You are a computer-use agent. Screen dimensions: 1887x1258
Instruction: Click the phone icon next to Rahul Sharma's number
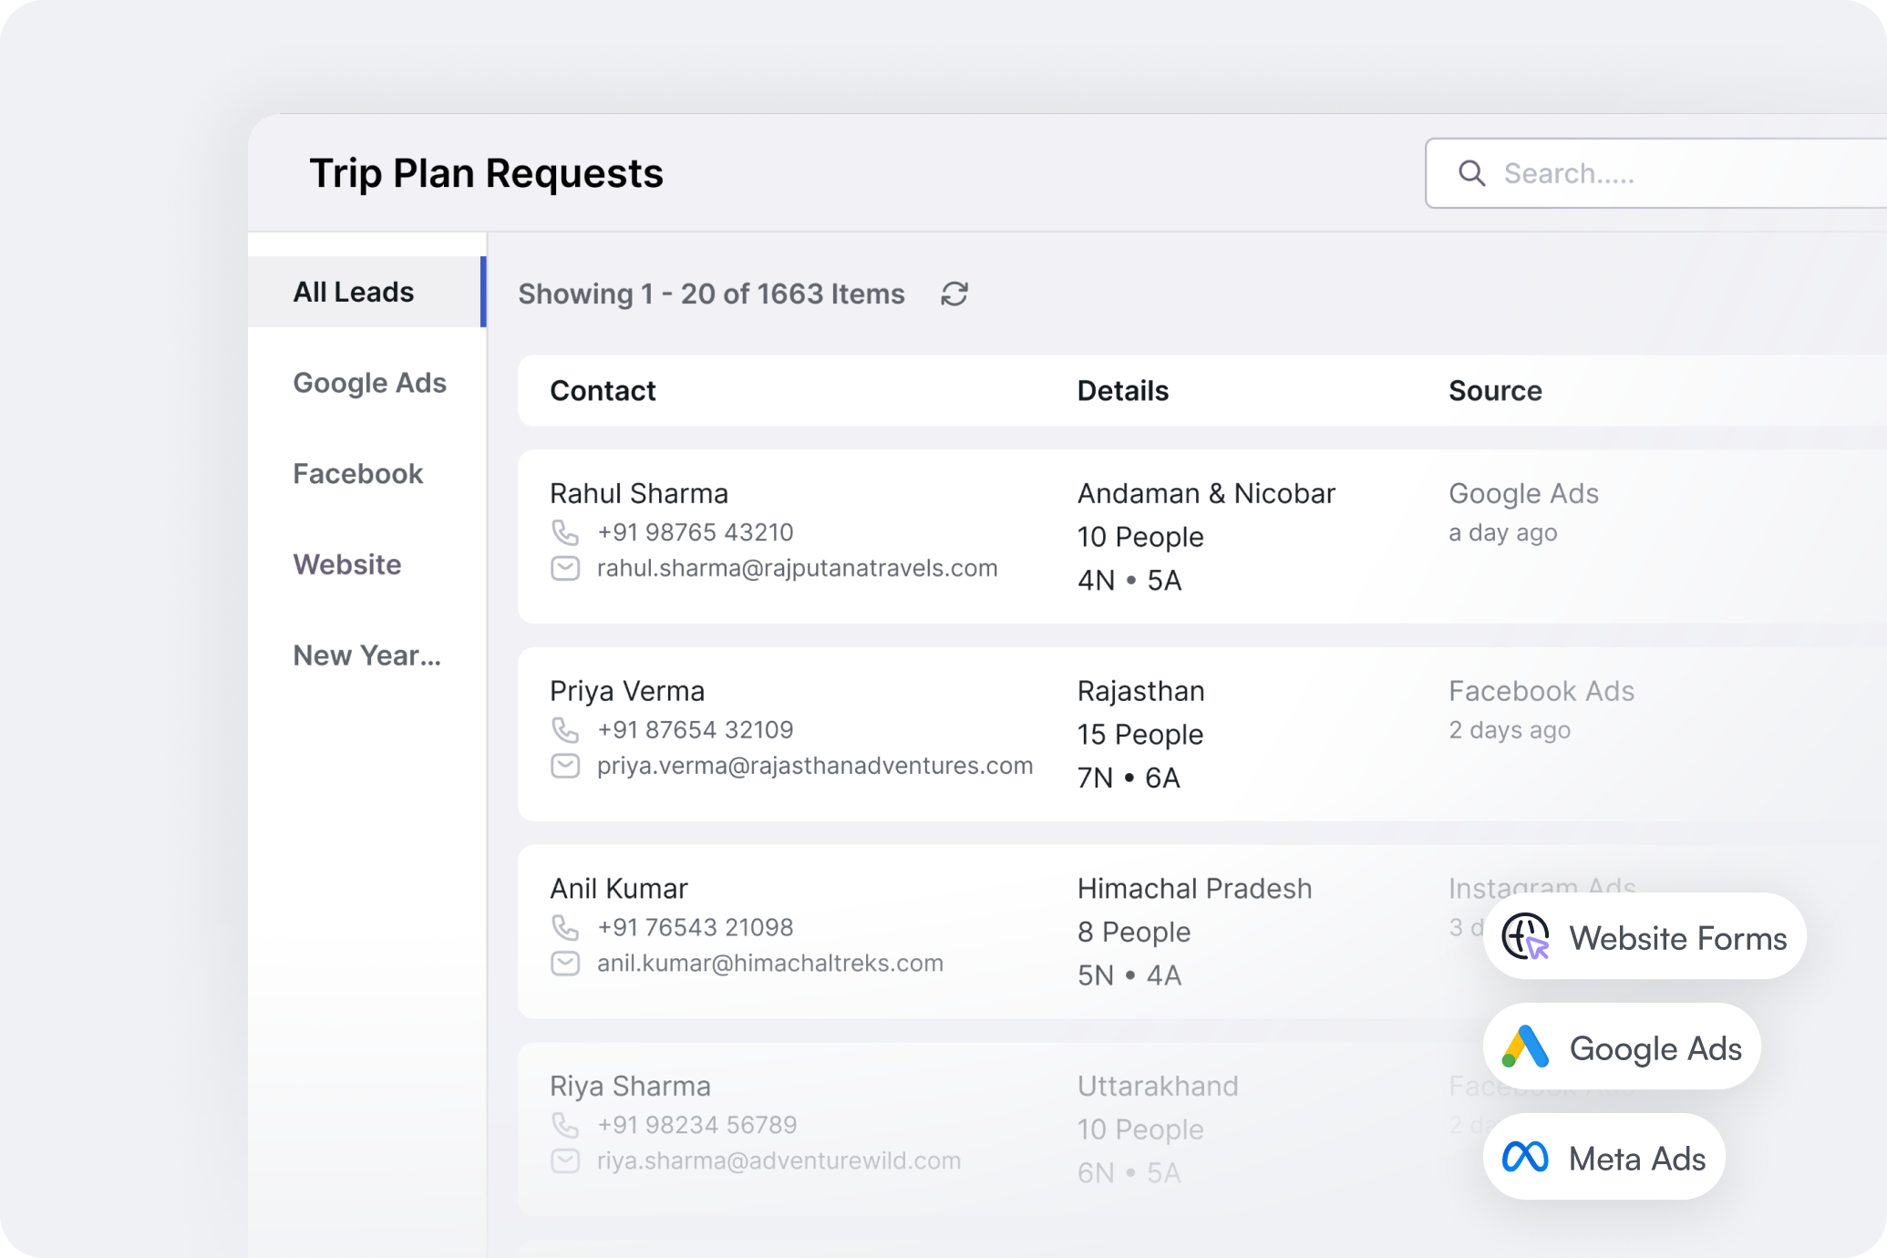click(565, 533)
